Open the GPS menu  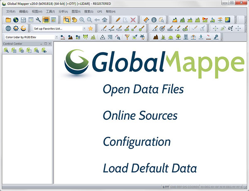[x=99, y=11]
